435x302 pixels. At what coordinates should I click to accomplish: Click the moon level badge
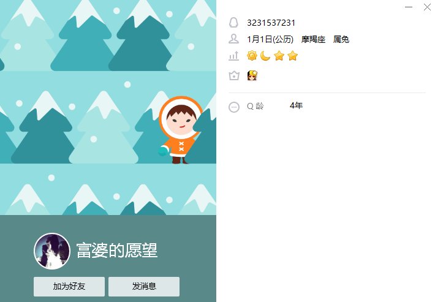pos(265,56)
